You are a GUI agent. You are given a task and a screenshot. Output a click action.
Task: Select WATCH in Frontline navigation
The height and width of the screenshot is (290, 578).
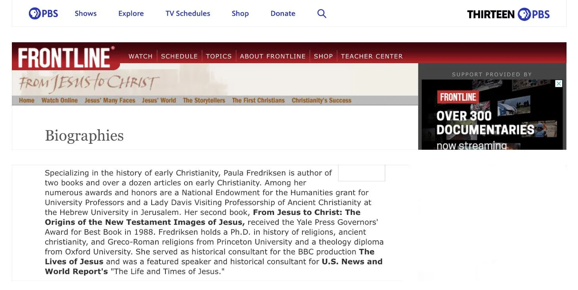click(x=141, y=56)
